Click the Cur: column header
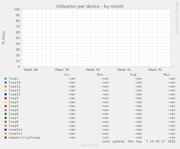This screenshot has width=180, height=149. (67, 75)
